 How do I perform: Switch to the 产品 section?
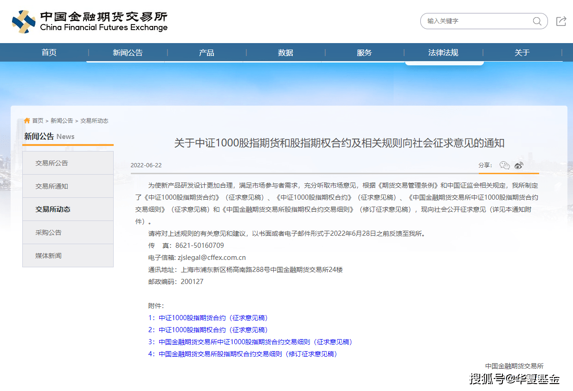click(x=206, y=52)
